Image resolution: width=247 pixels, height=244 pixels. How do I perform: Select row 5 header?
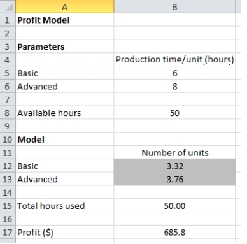[x=8, y=73]
